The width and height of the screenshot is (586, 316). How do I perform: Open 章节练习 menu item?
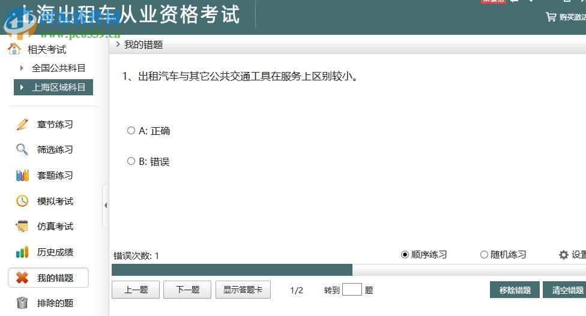pyautogui.click(x=55, y=124)
